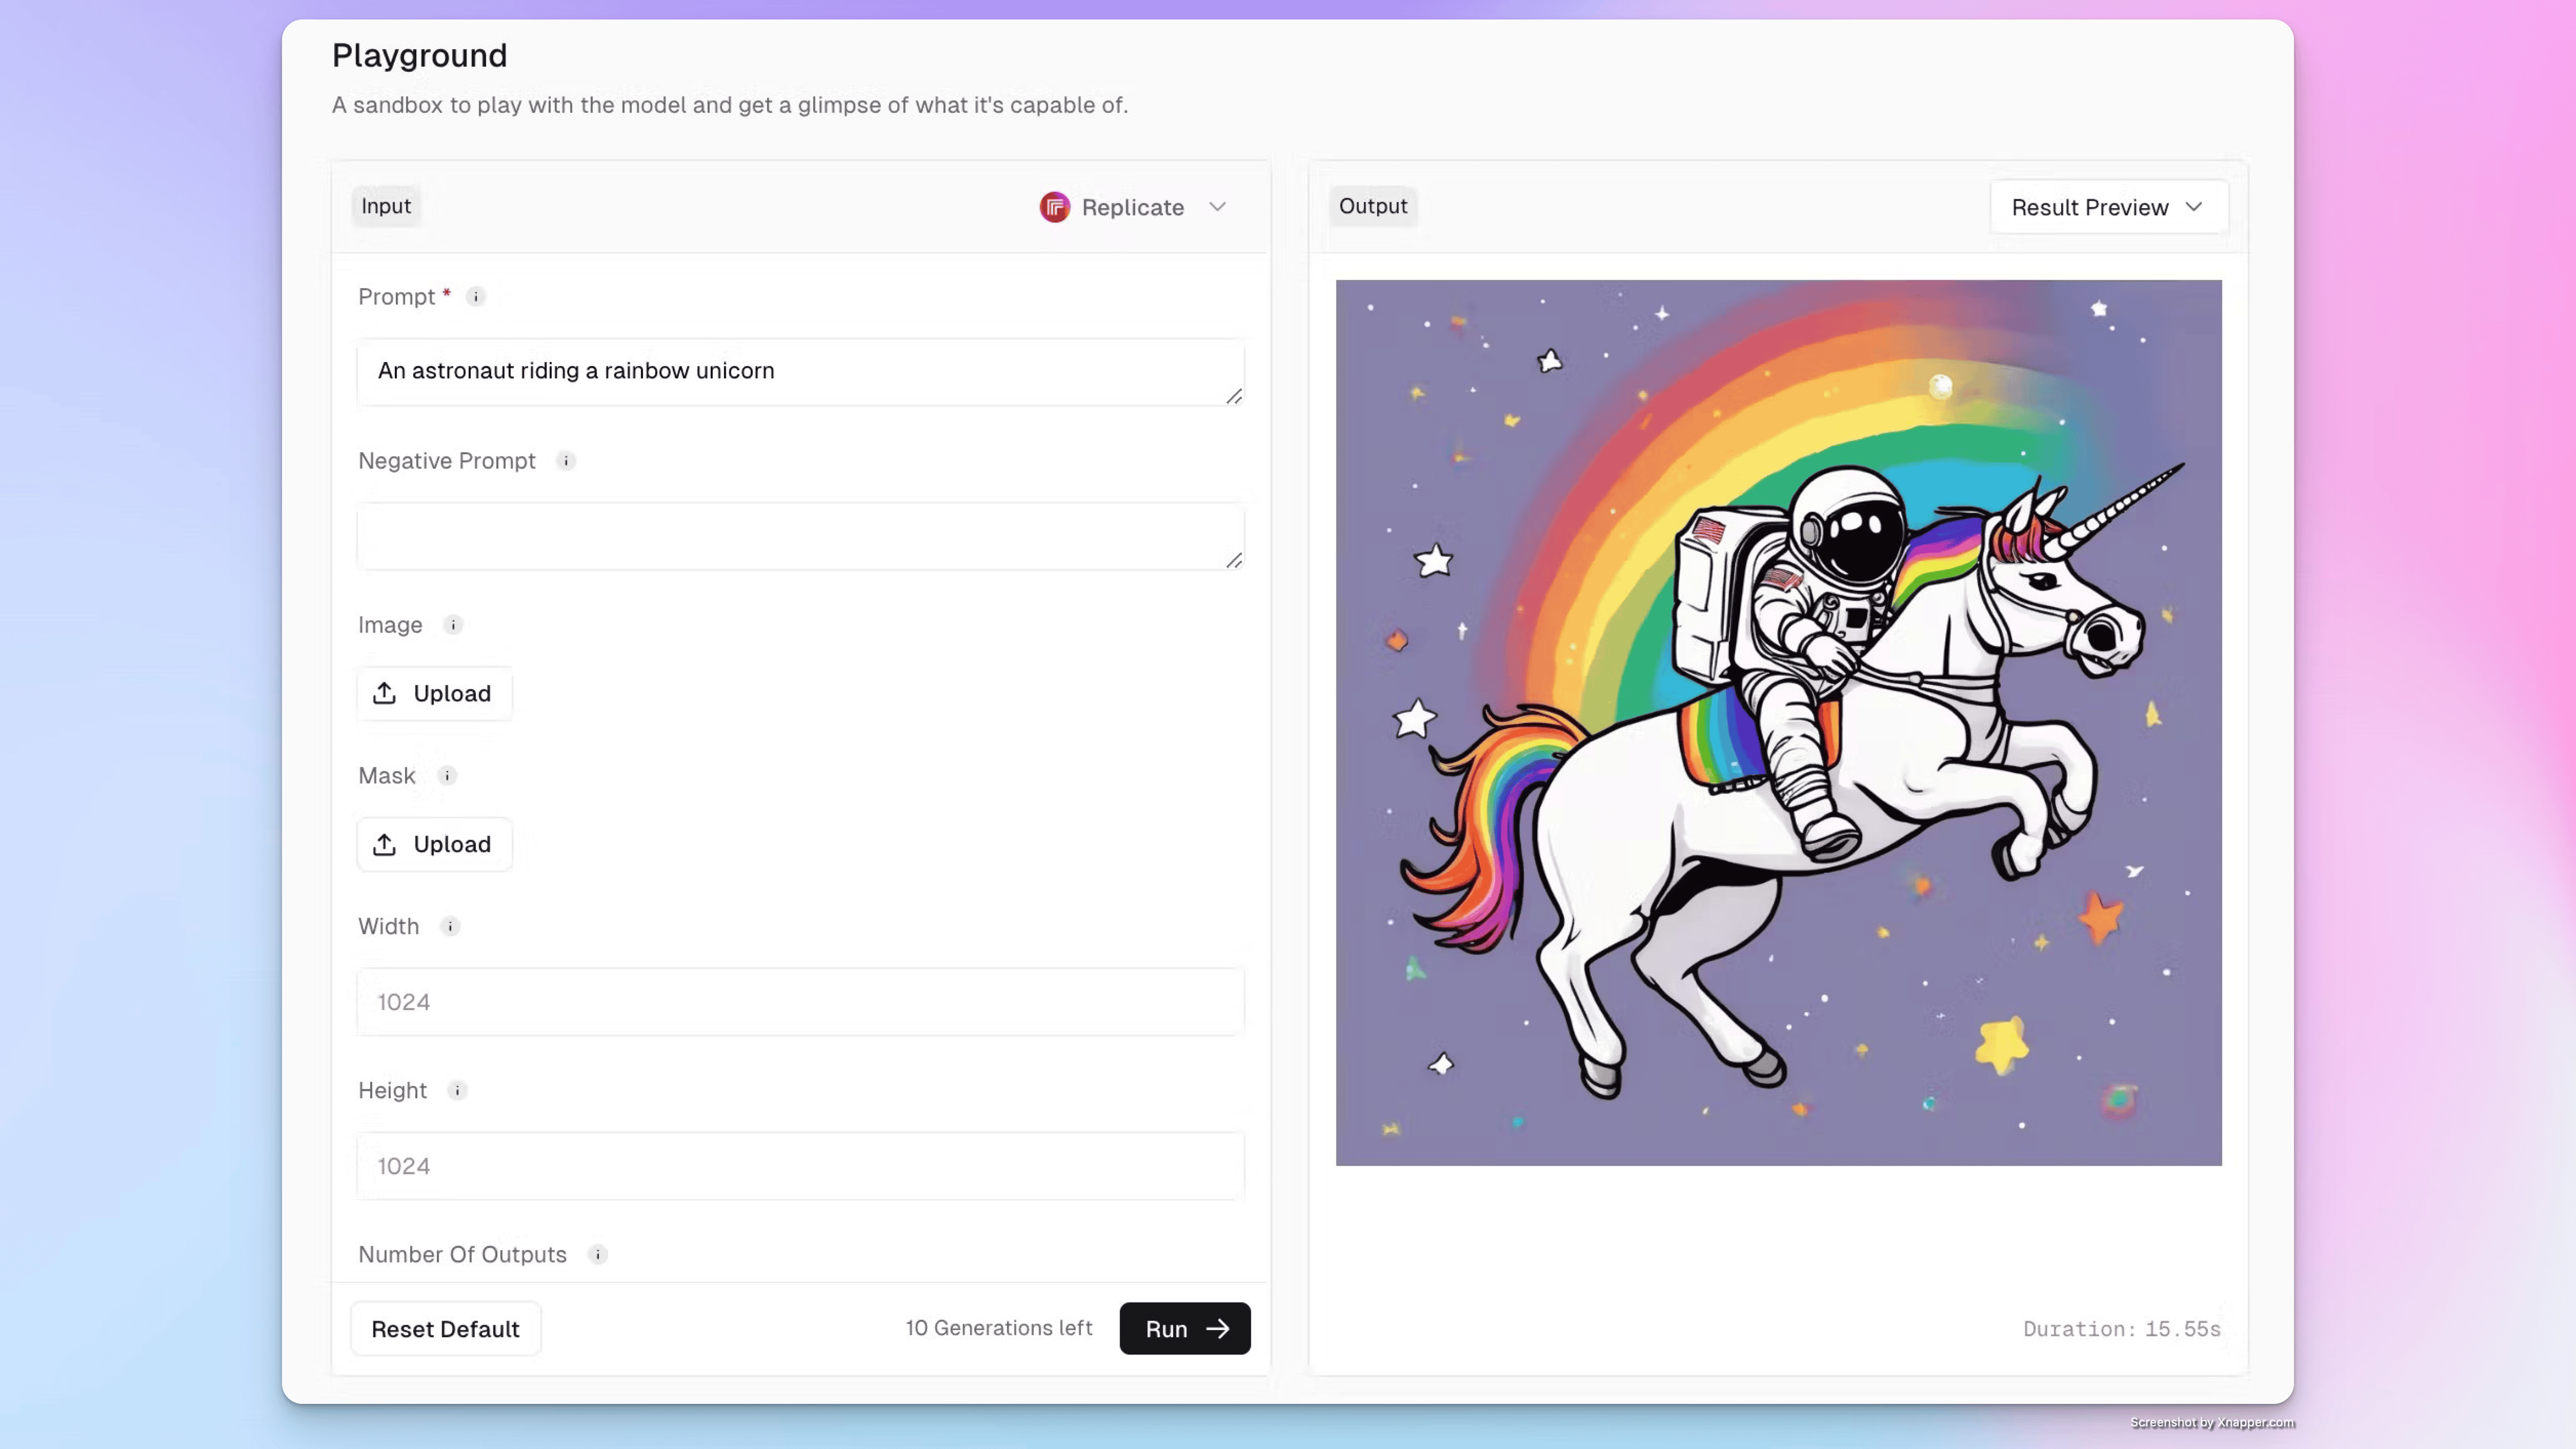This screenshot has height=1449, width=2576.
Task: Click the Height input field
Action: (800, 1166)
